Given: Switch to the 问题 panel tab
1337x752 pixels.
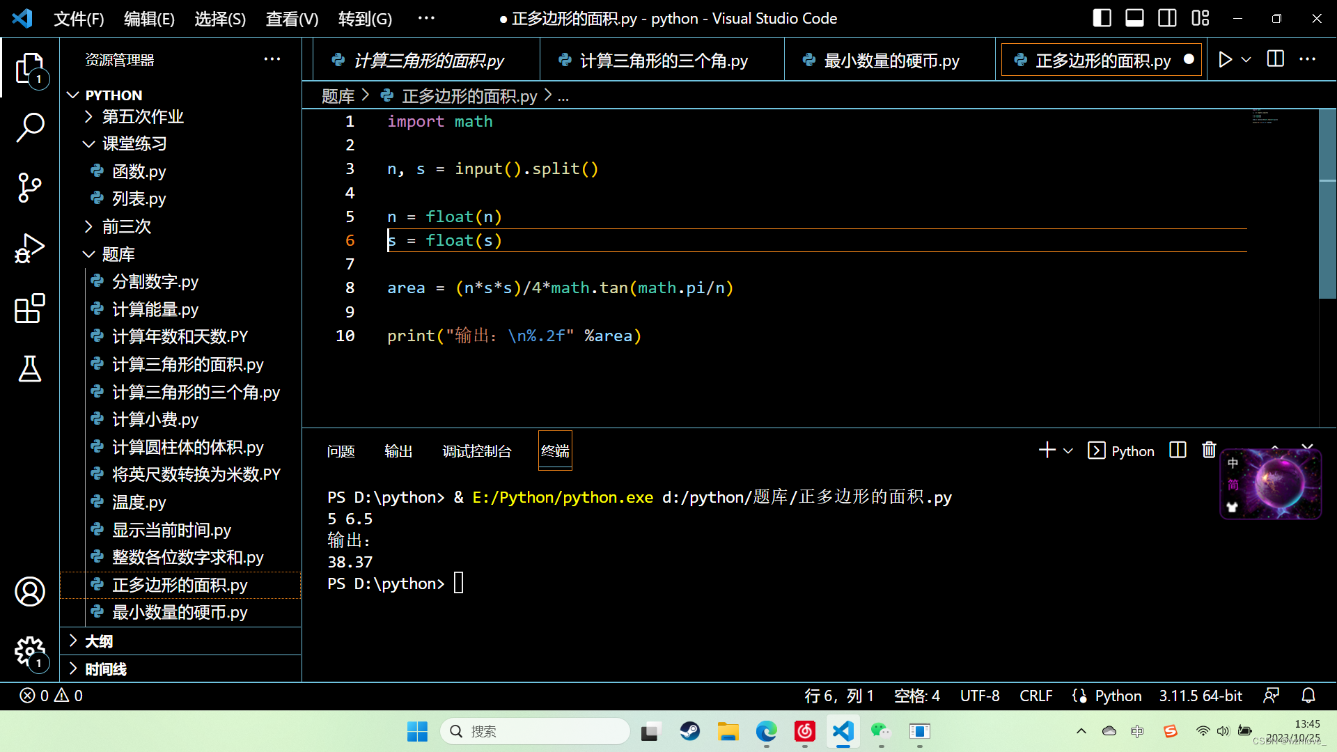Looking at the screenshot, I should coord(341,451).
